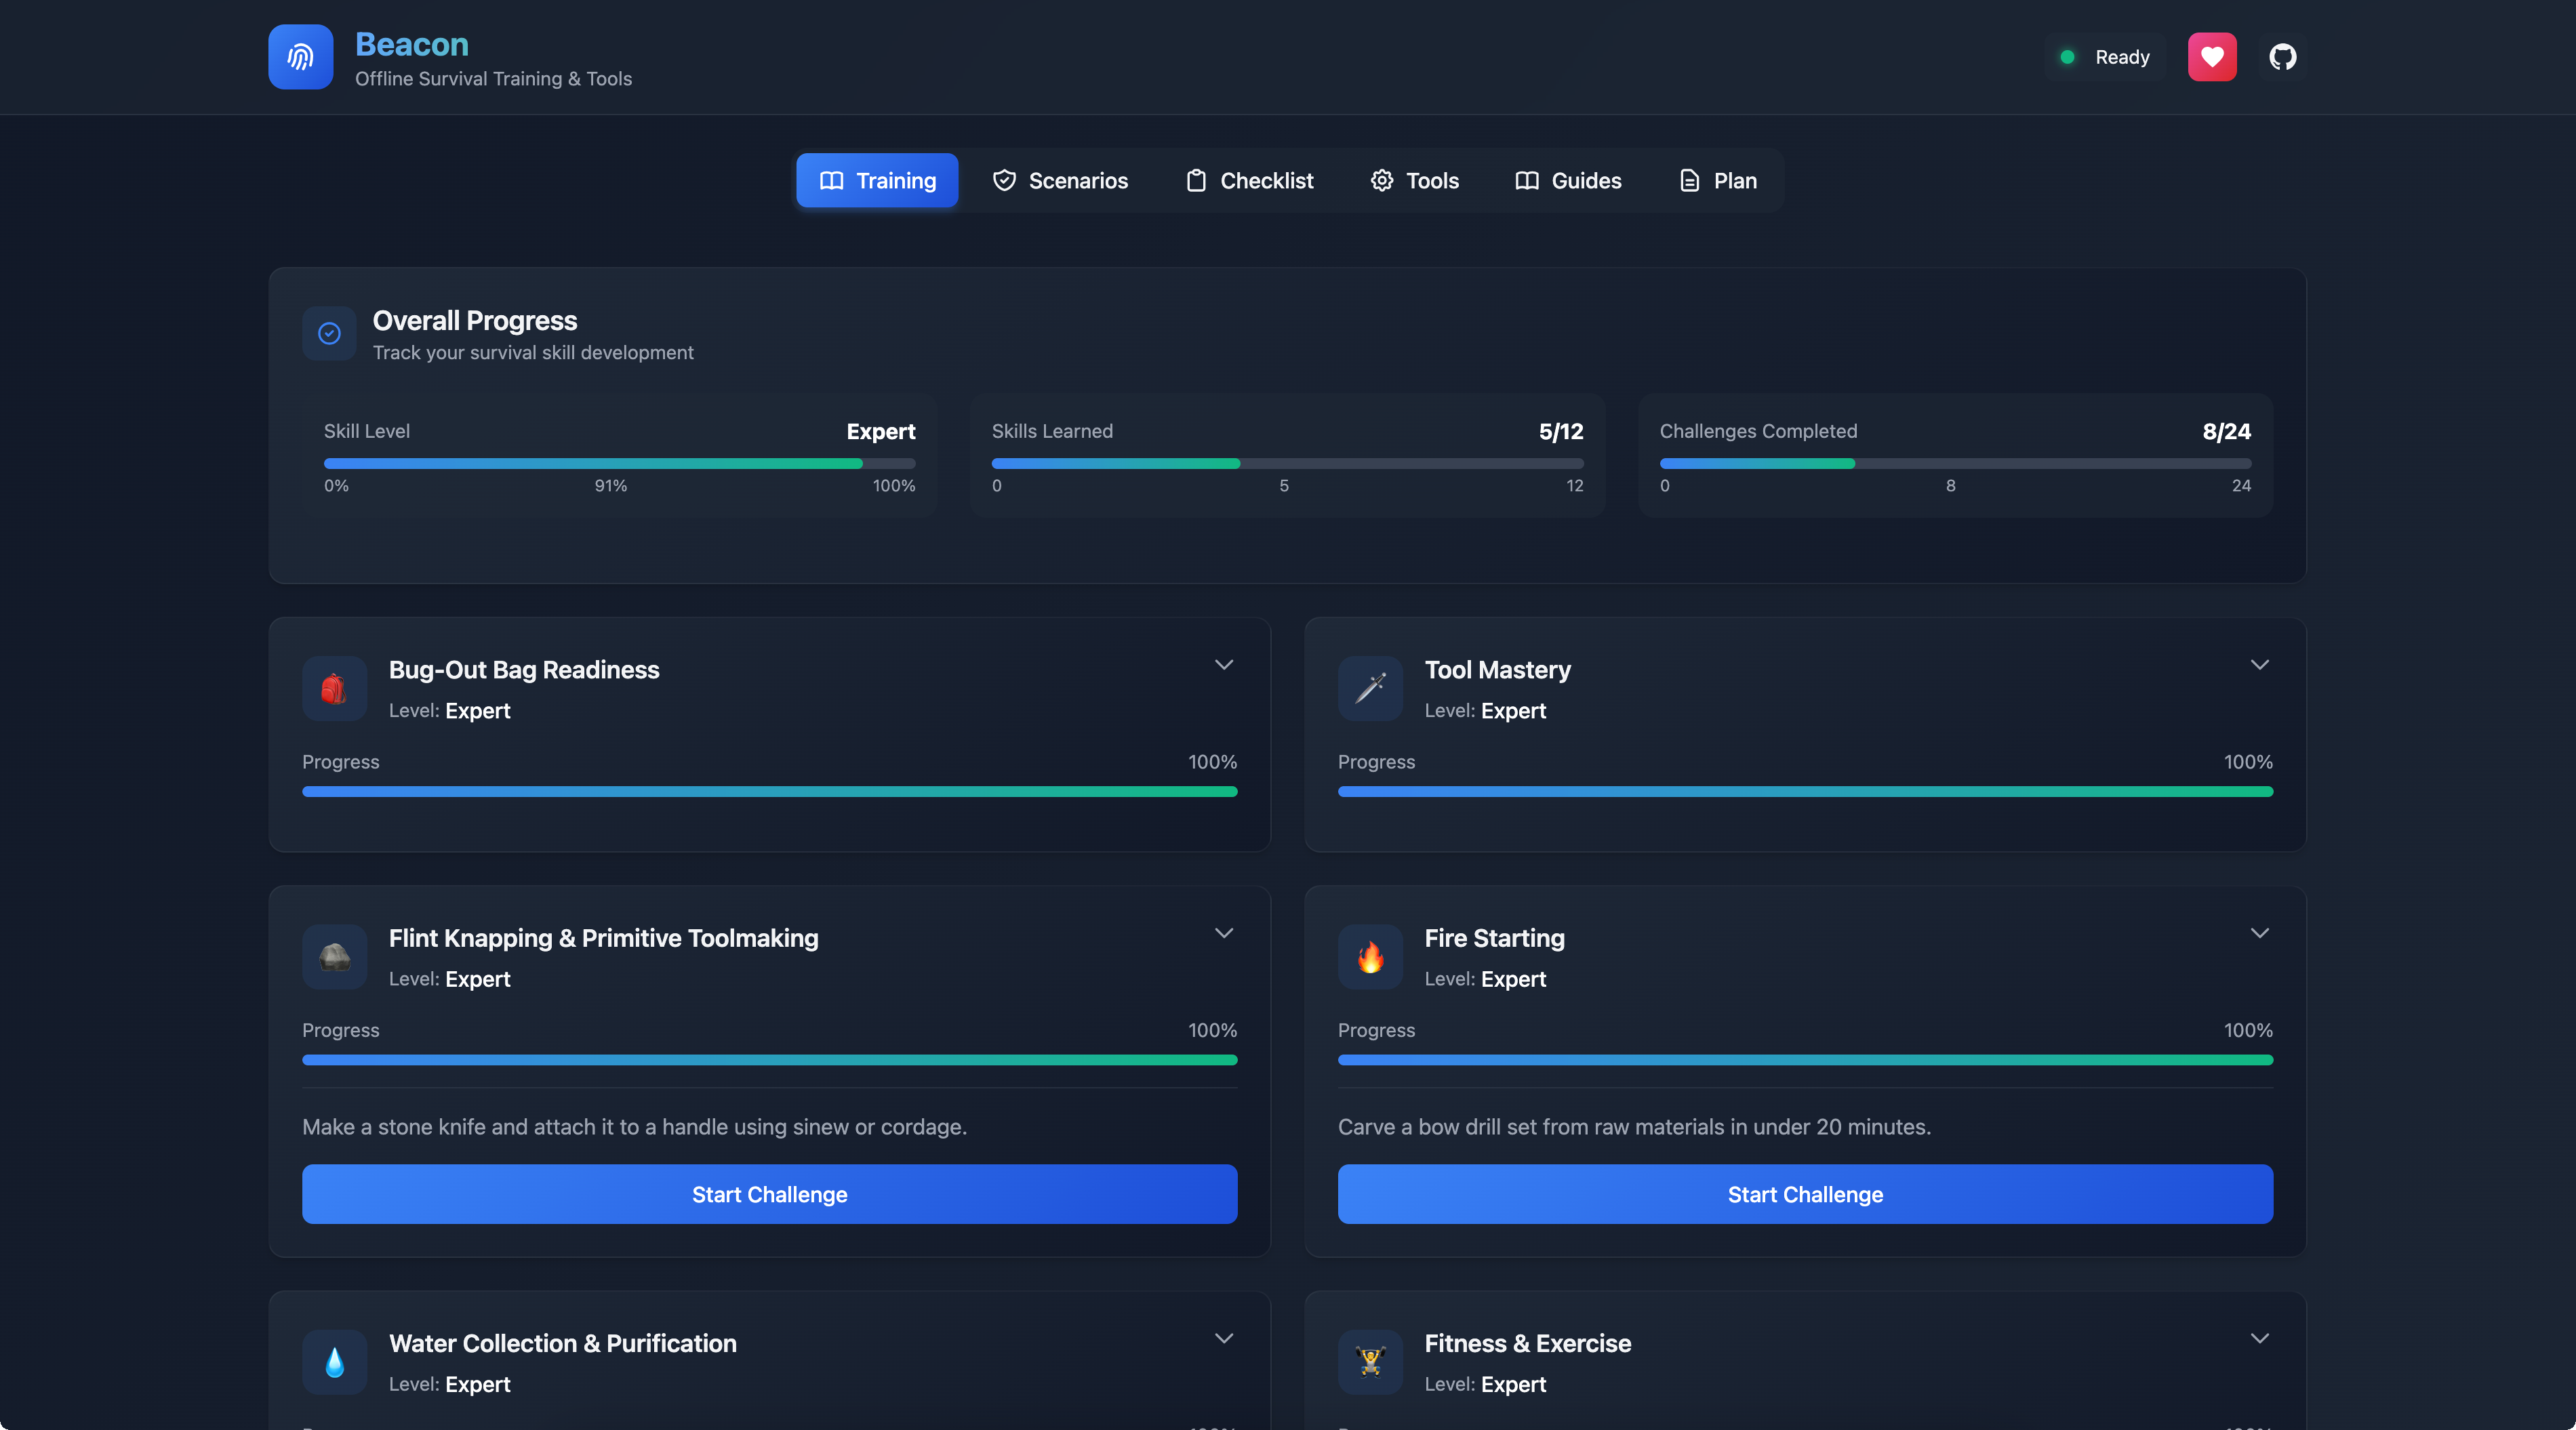Click the Overall Progress checkmark icon
The height and width of the screenshot is (1430, 2576).
pos(329,333)
